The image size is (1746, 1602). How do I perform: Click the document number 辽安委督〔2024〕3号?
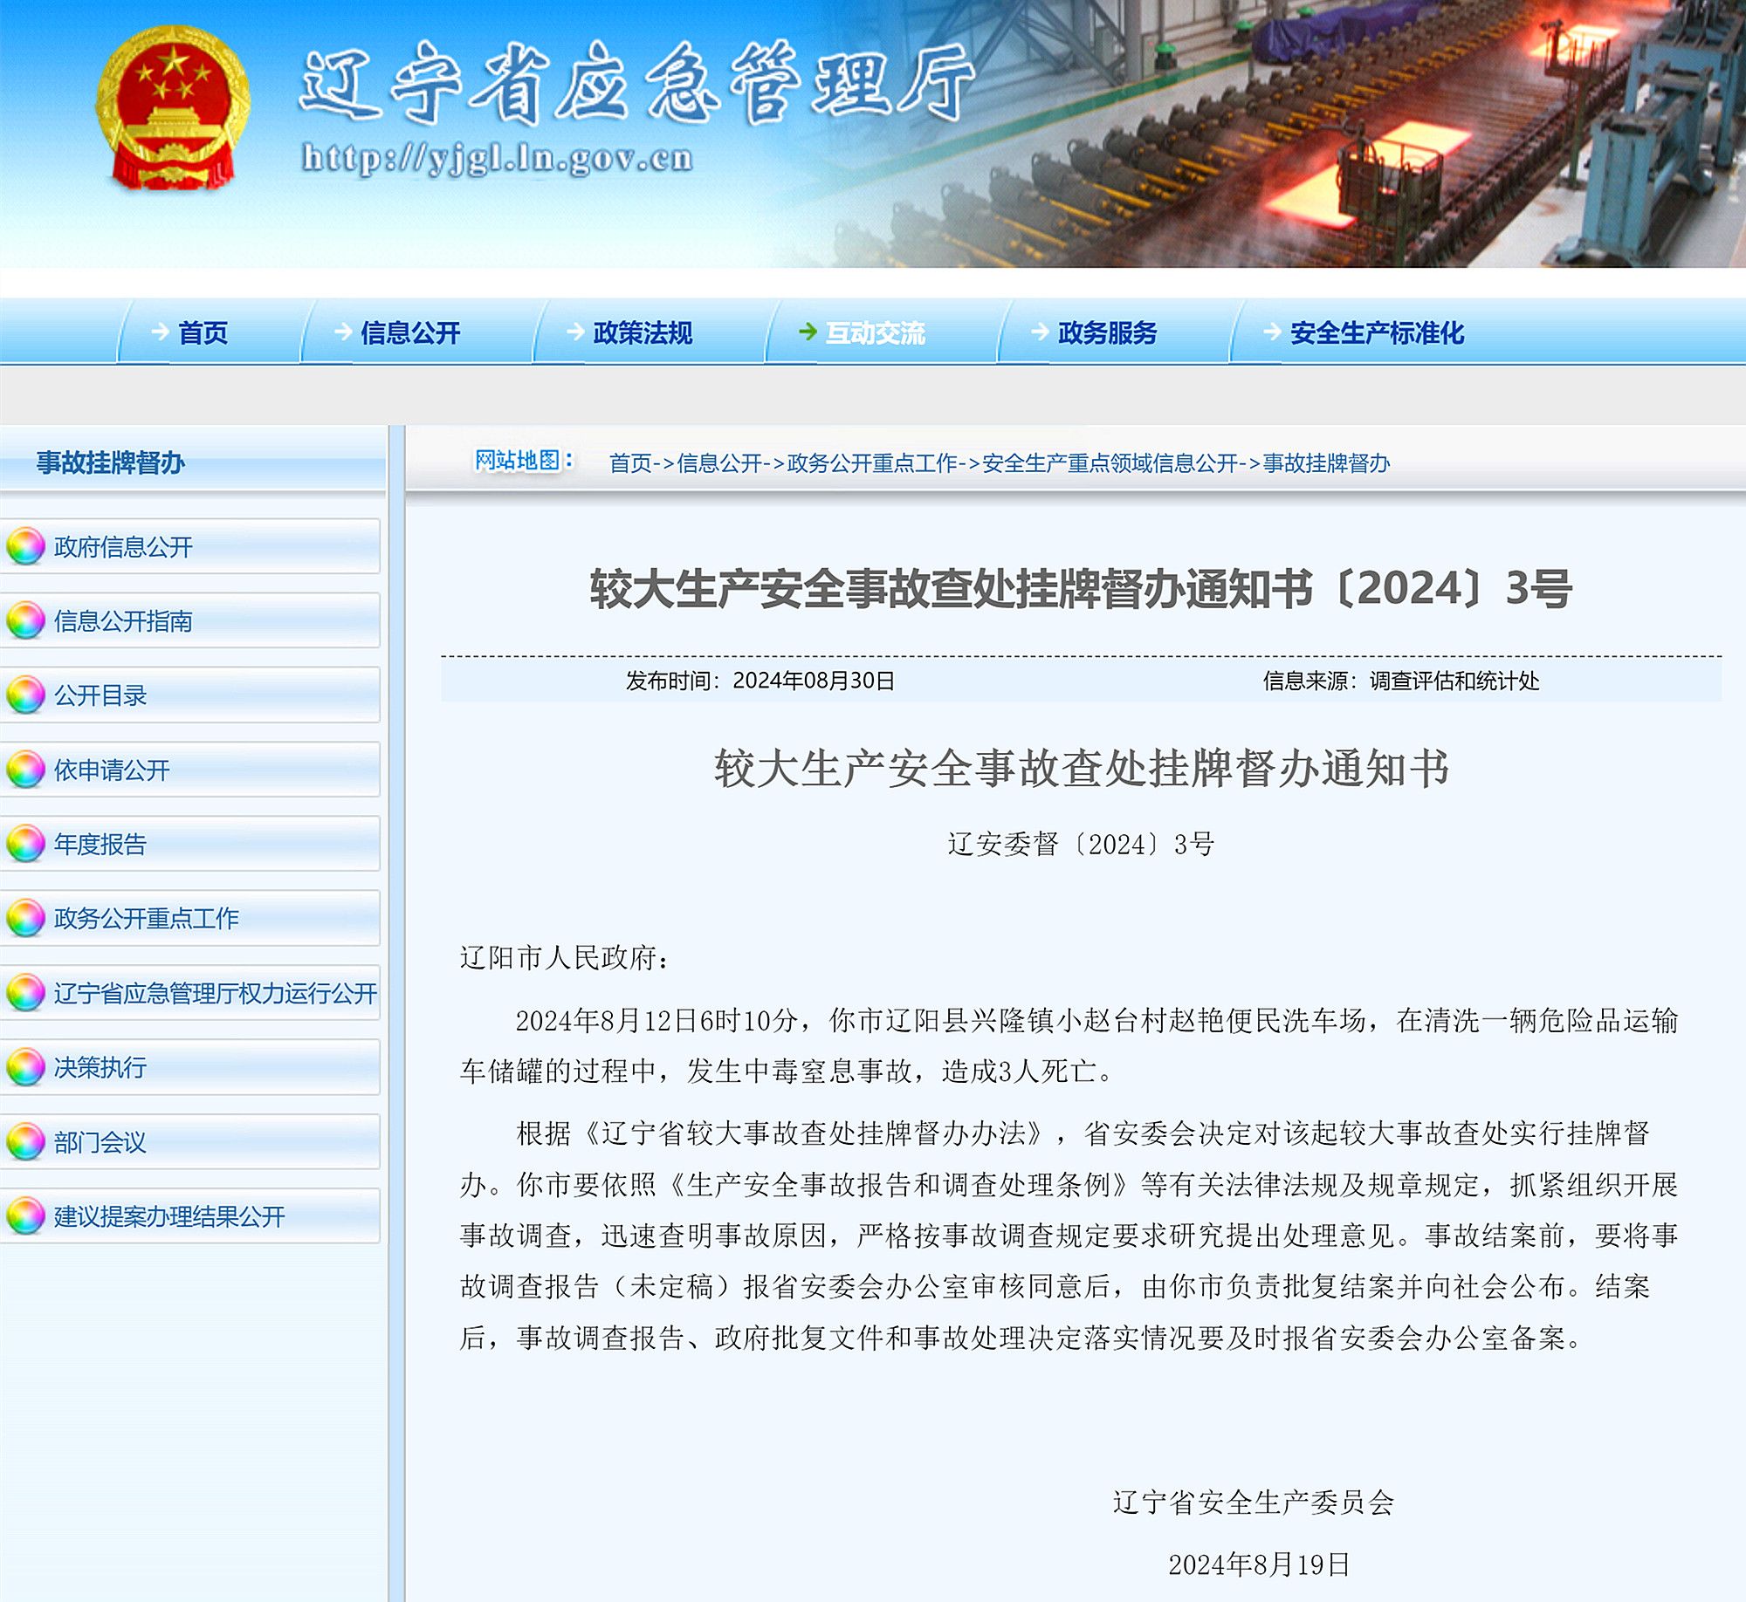[1081, 845]
